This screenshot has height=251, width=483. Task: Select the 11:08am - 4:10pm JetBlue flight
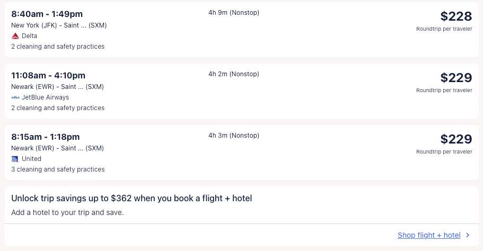pyautogui.click(x=48, y=75)
